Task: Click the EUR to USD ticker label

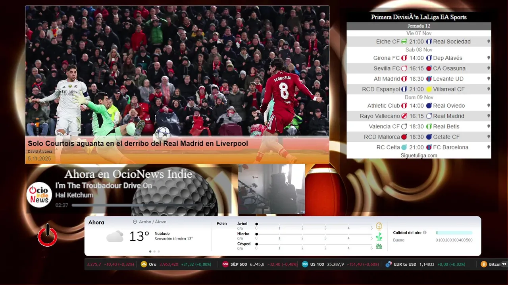Action: 405,264
